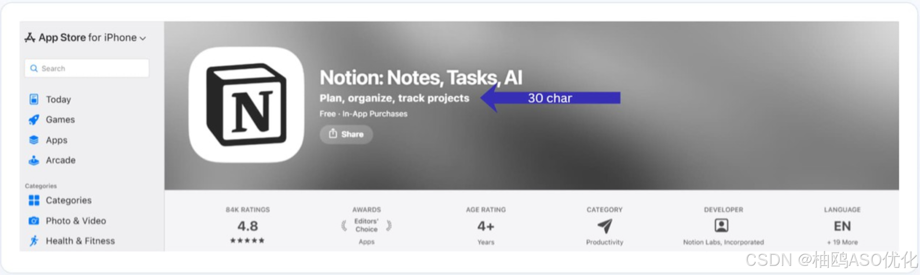This screenshot has height=275, width=920.
Task: Click the Notion app icon thumbnail
Action: click(246, 105)
